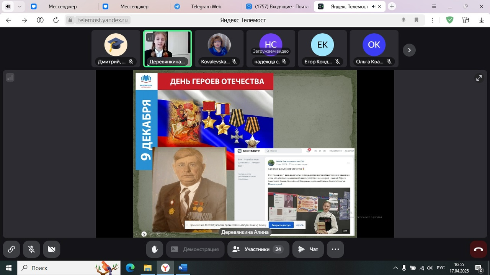Expand the browser tab list chevron

point(20,6)
